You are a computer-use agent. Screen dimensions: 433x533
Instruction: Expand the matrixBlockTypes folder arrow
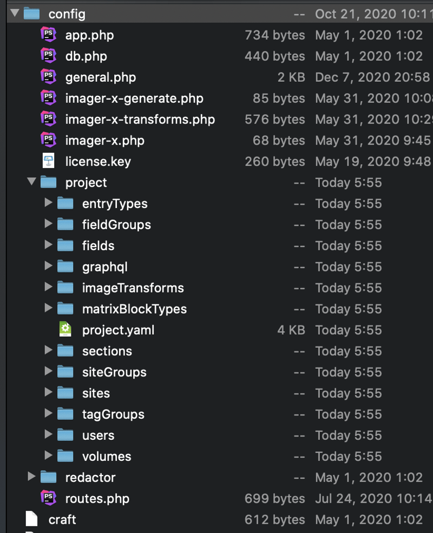point(48,309)
